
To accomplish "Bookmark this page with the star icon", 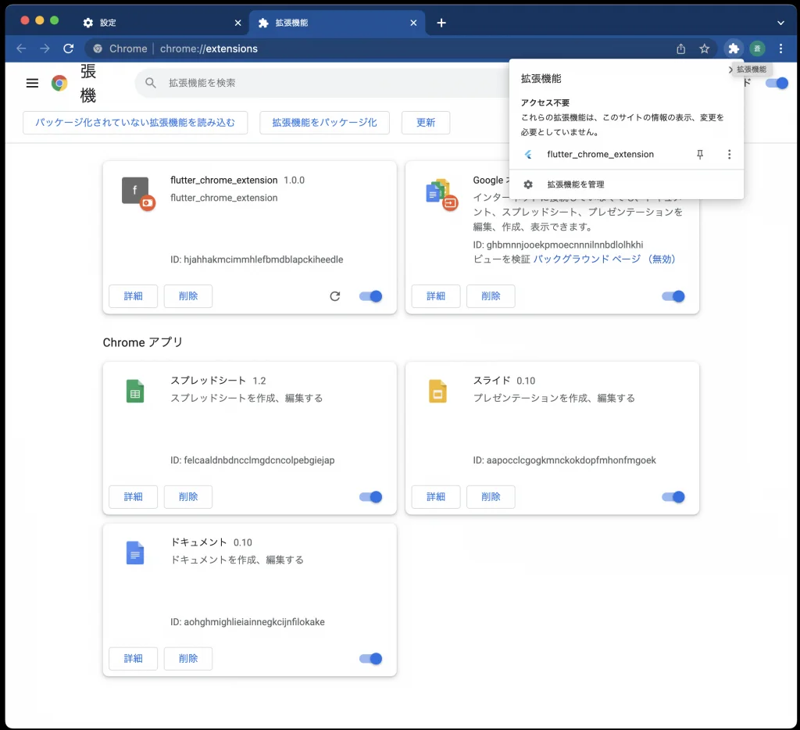I will coord(704,48).
